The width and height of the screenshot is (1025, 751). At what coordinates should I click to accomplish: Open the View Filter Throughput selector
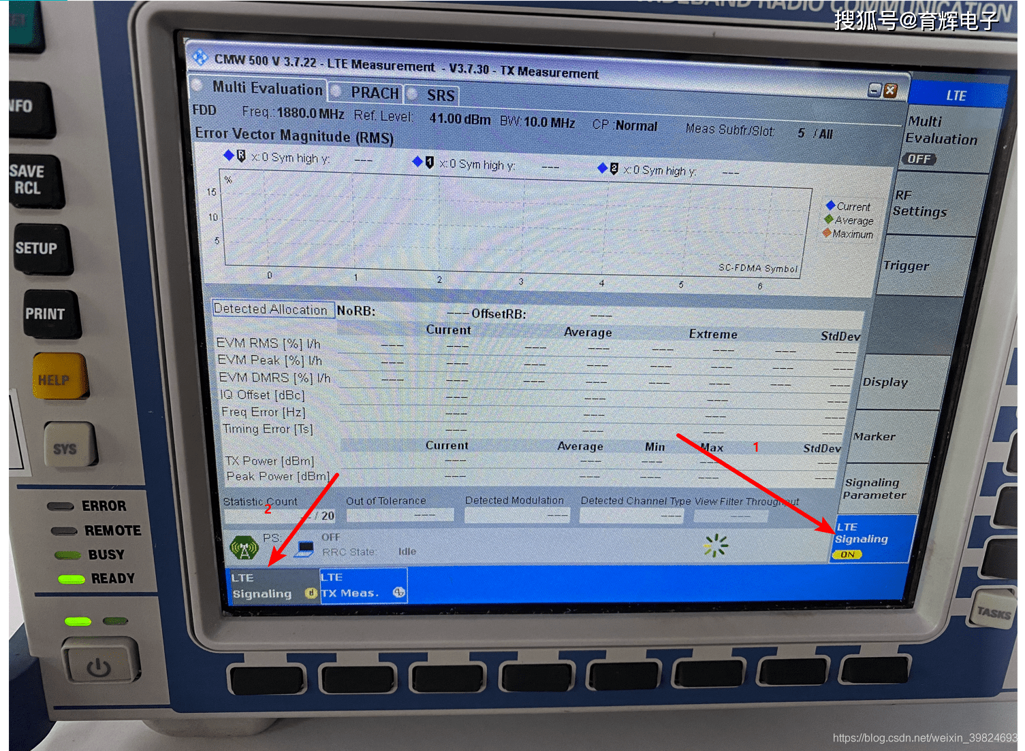pyautogui.click(x=730, y=515)
